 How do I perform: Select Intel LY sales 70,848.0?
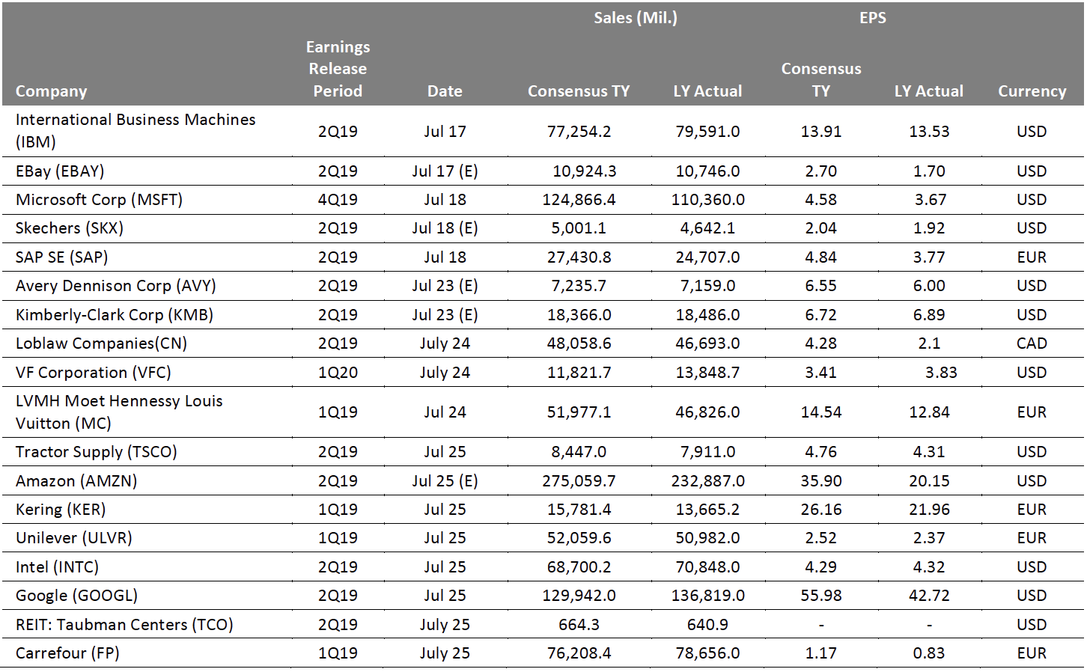pos(707,567)
